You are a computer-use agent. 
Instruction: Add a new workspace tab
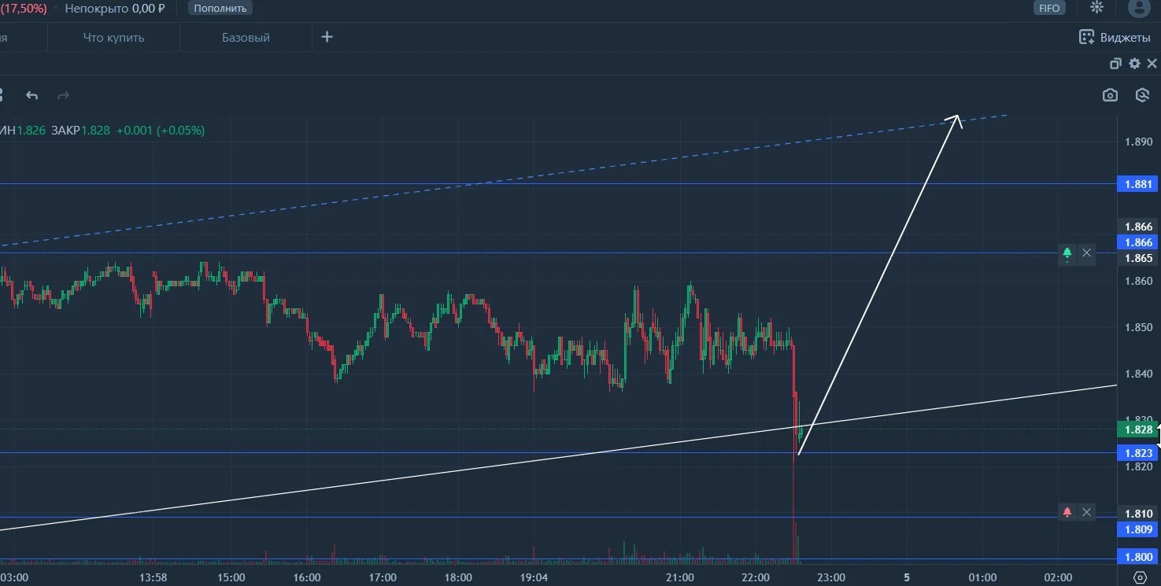click(327, 37)
